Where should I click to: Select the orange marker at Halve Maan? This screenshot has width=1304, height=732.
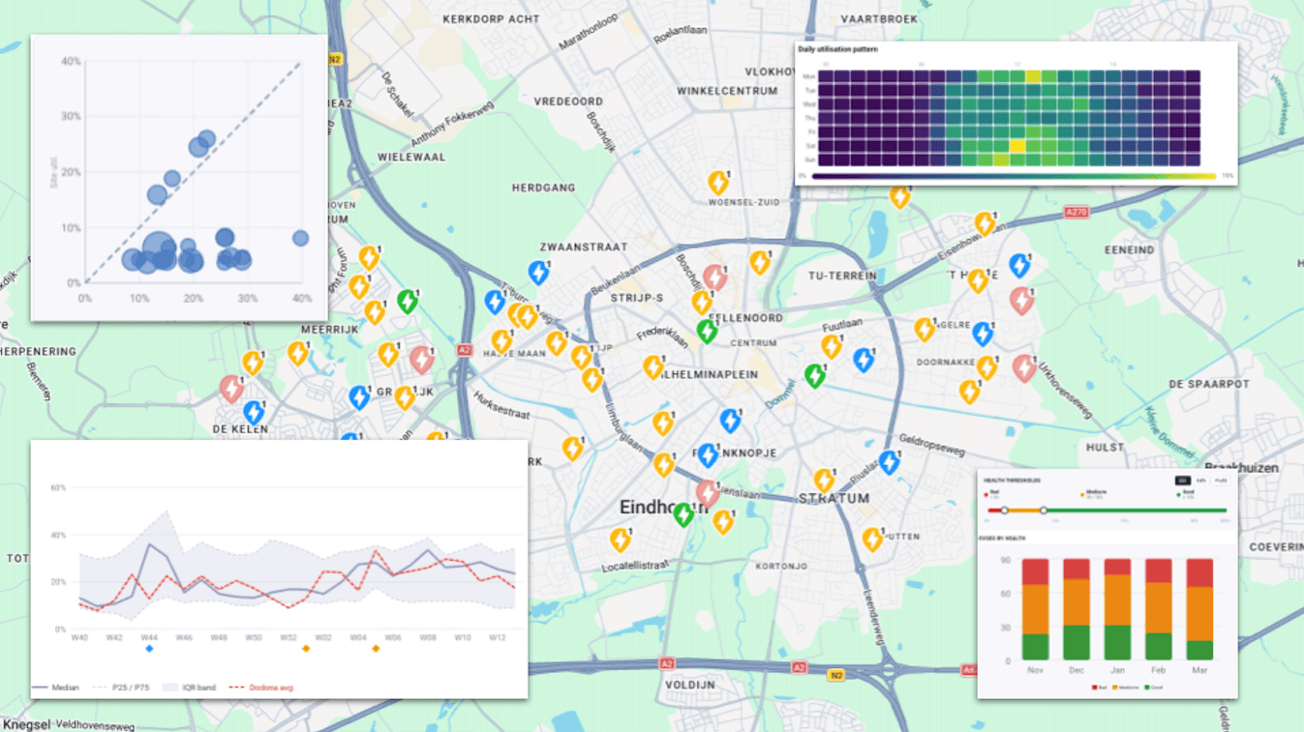tap(501, 341)
